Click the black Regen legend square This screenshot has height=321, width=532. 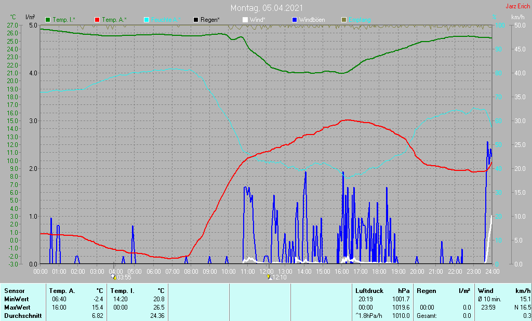[196, 20]
